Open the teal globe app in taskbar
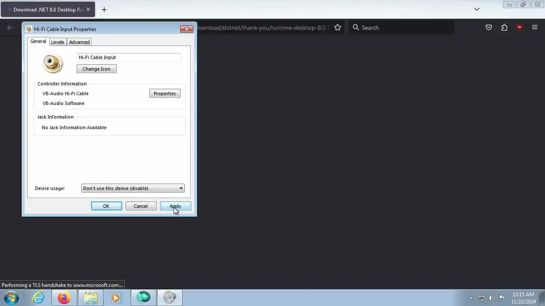Image resolution: width=545 pixels, height=306 pixels. [143, 297]
